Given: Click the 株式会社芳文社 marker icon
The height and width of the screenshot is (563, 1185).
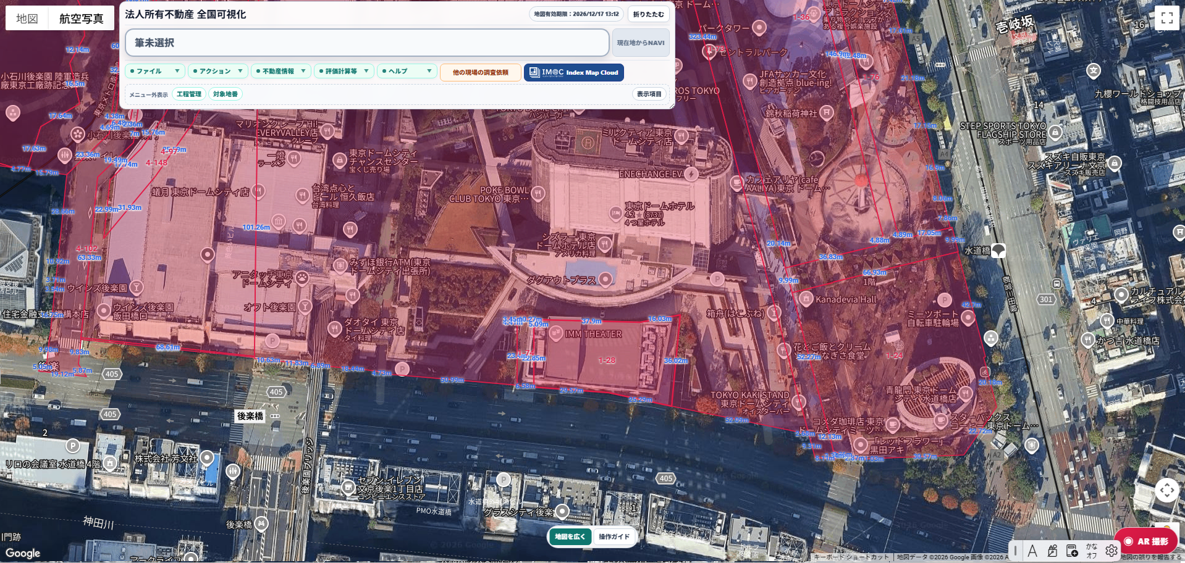Looking at the screenshot, I should 207,458.
